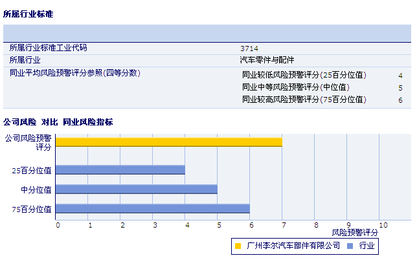Click the axis tick label 10
The height and width of the screenshot is (258, 417).
[x=383, y=225]
